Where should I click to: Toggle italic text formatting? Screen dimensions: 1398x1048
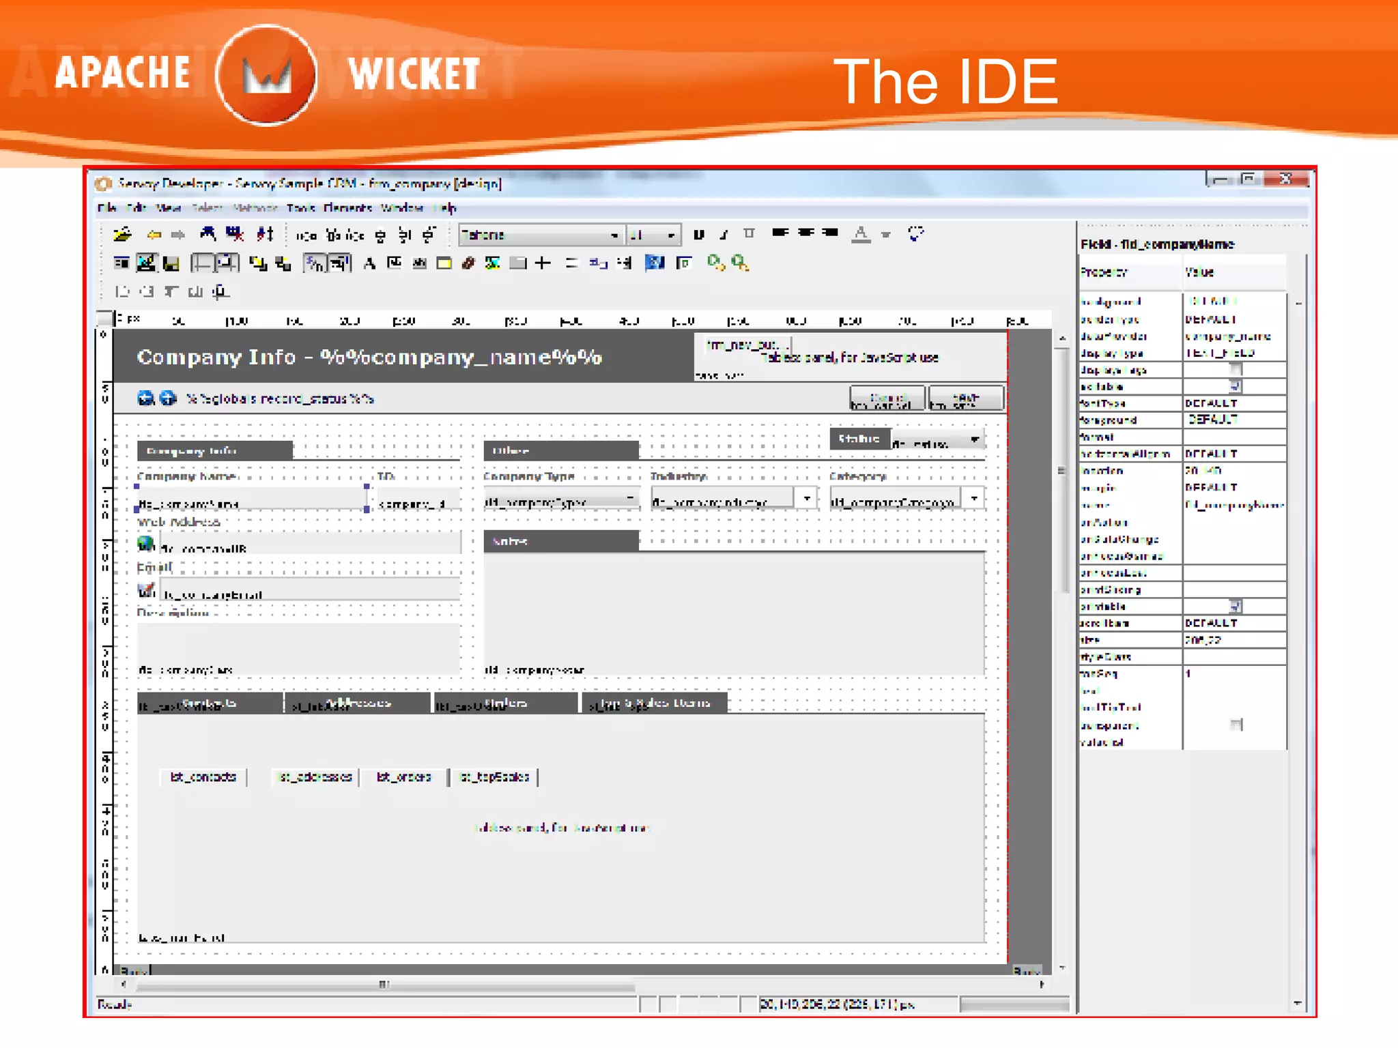click(724, 235)
